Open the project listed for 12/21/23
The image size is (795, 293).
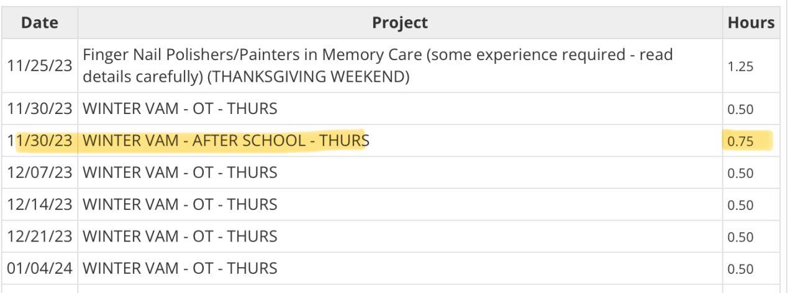[x=179, y=237]
